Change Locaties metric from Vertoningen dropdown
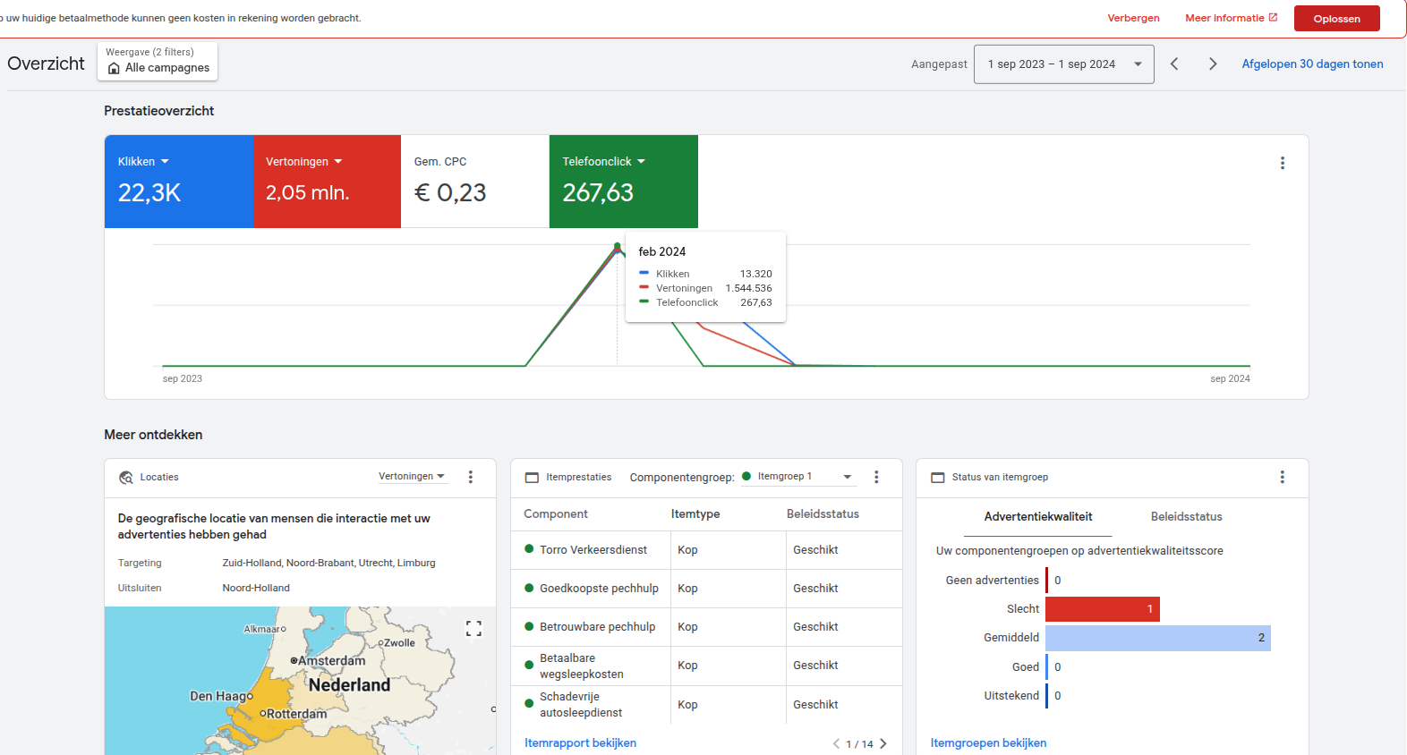 pos(412,477)
